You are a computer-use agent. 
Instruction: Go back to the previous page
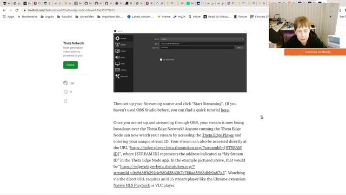[4, 10]
